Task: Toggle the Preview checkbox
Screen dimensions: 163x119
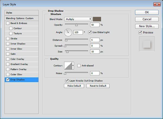Action: click(x=140, y=33)
